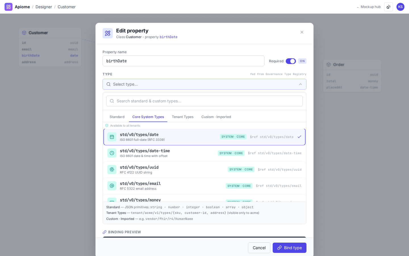Click the magnifier icon in Select type field
The height and width of the screenshot is (256, 409).
point(108,84)
